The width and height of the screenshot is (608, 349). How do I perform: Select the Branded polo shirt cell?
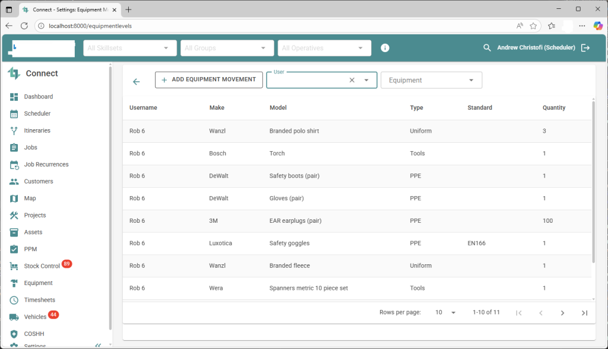coord(294,131)
